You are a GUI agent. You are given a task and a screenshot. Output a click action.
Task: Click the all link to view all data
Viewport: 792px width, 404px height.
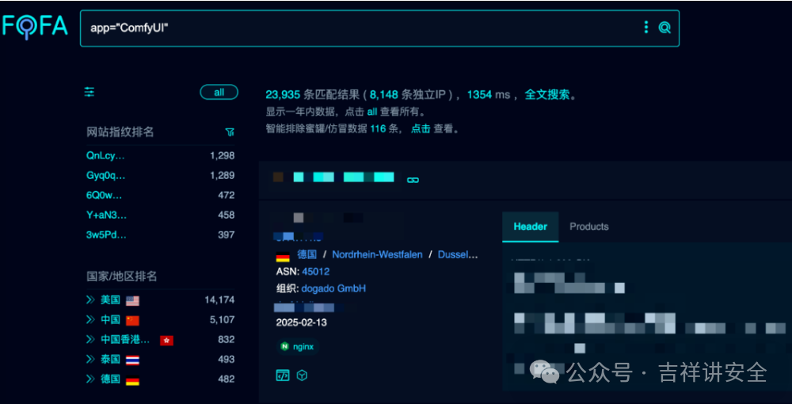pyautogui.click(x=372, y=112)
